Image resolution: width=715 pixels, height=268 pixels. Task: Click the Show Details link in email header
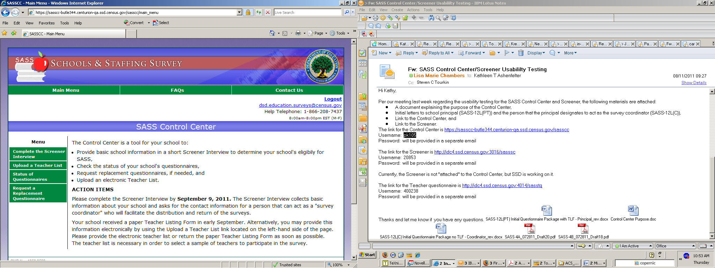pyautogui.click(x=694, y=83)
